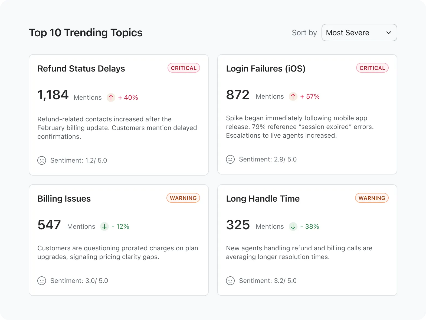Click the sad face icon for Refund sentiment

click(x=42, y=160)
